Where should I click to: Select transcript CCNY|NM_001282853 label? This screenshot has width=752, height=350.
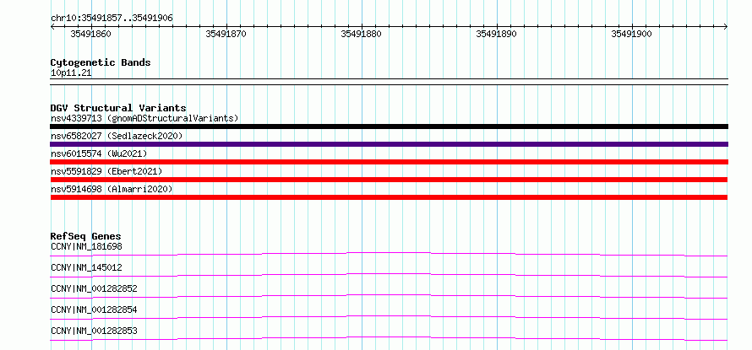[94, 331]
